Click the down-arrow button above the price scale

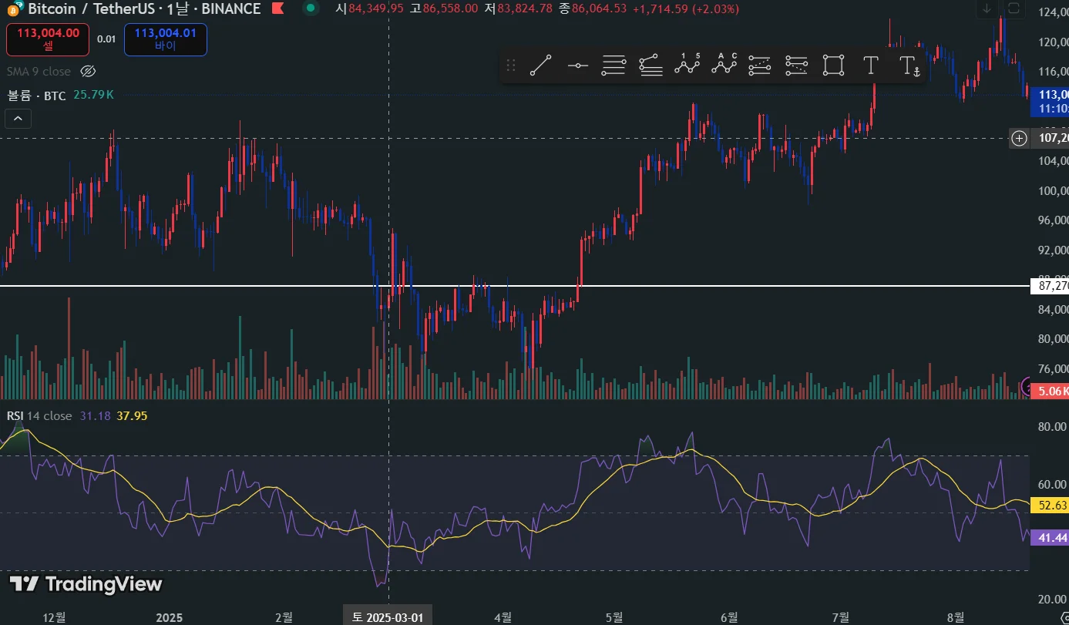point(987,8)
